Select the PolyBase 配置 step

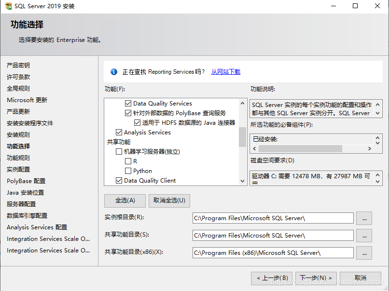point(26,181)
